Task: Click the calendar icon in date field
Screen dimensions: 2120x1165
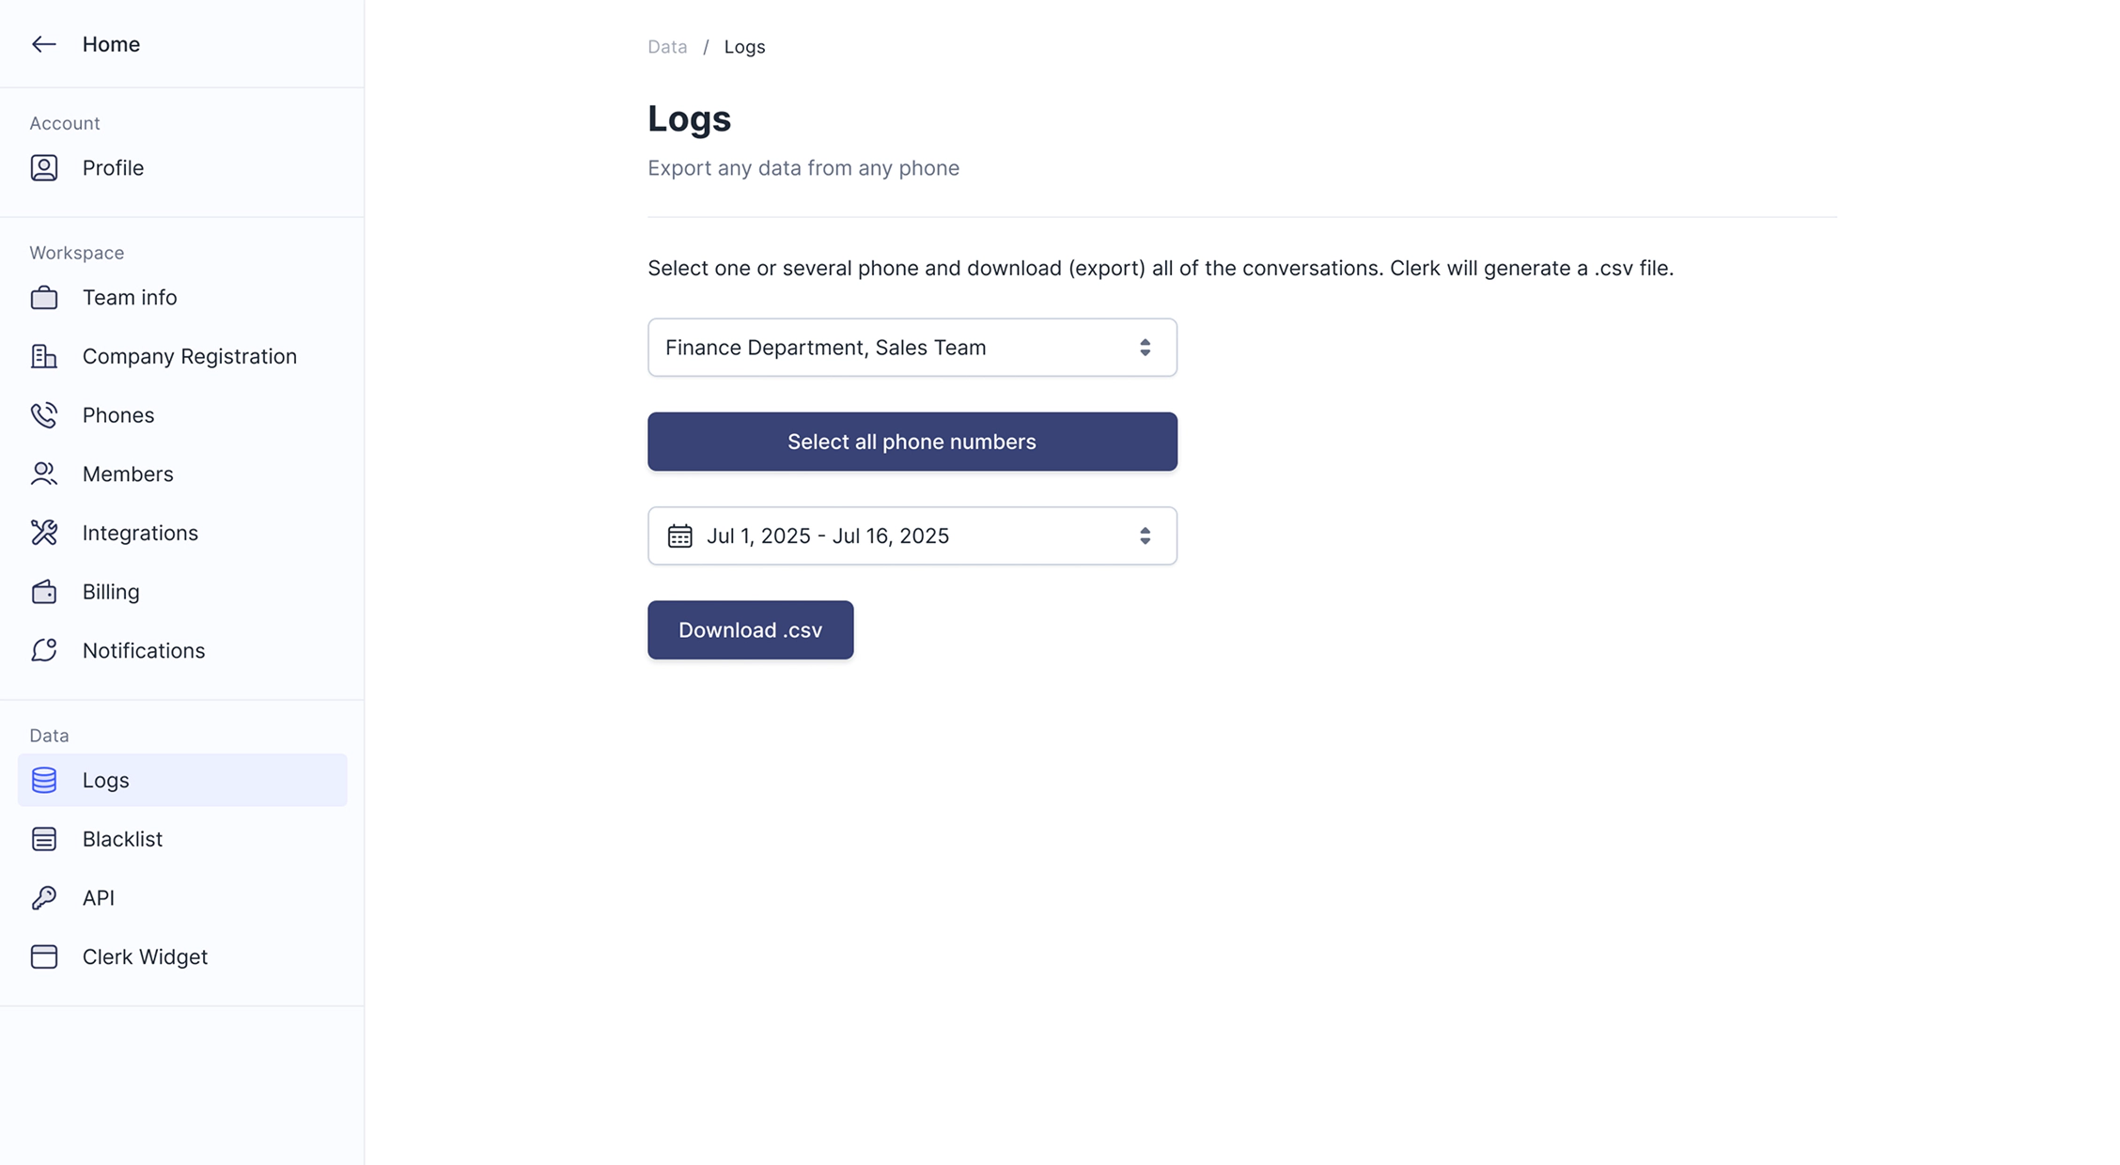Action: click(679, 536)
